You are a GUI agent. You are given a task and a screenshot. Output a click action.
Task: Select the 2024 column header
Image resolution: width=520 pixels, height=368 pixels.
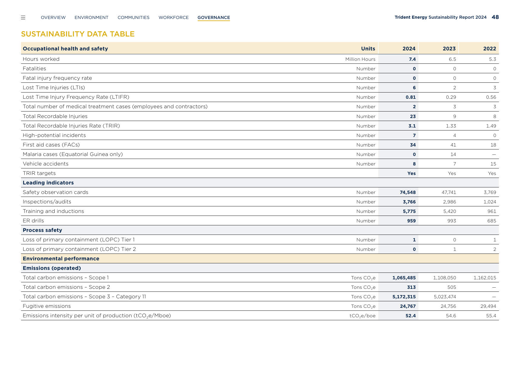point(409,49)
